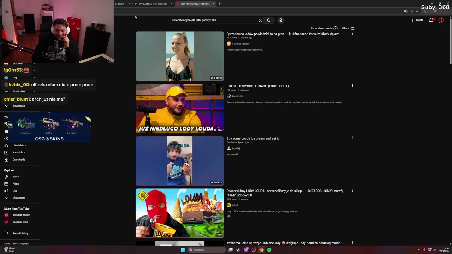Image resolution: width=452 pixels, height=254 pixels.
Task: Open options for Stworzyliśmy LODY LOUDA video
Action: point(352,190)
